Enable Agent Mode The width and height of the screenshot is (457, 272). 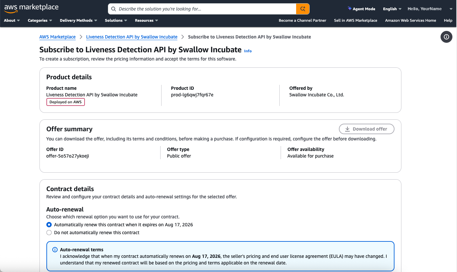[361, 9]
